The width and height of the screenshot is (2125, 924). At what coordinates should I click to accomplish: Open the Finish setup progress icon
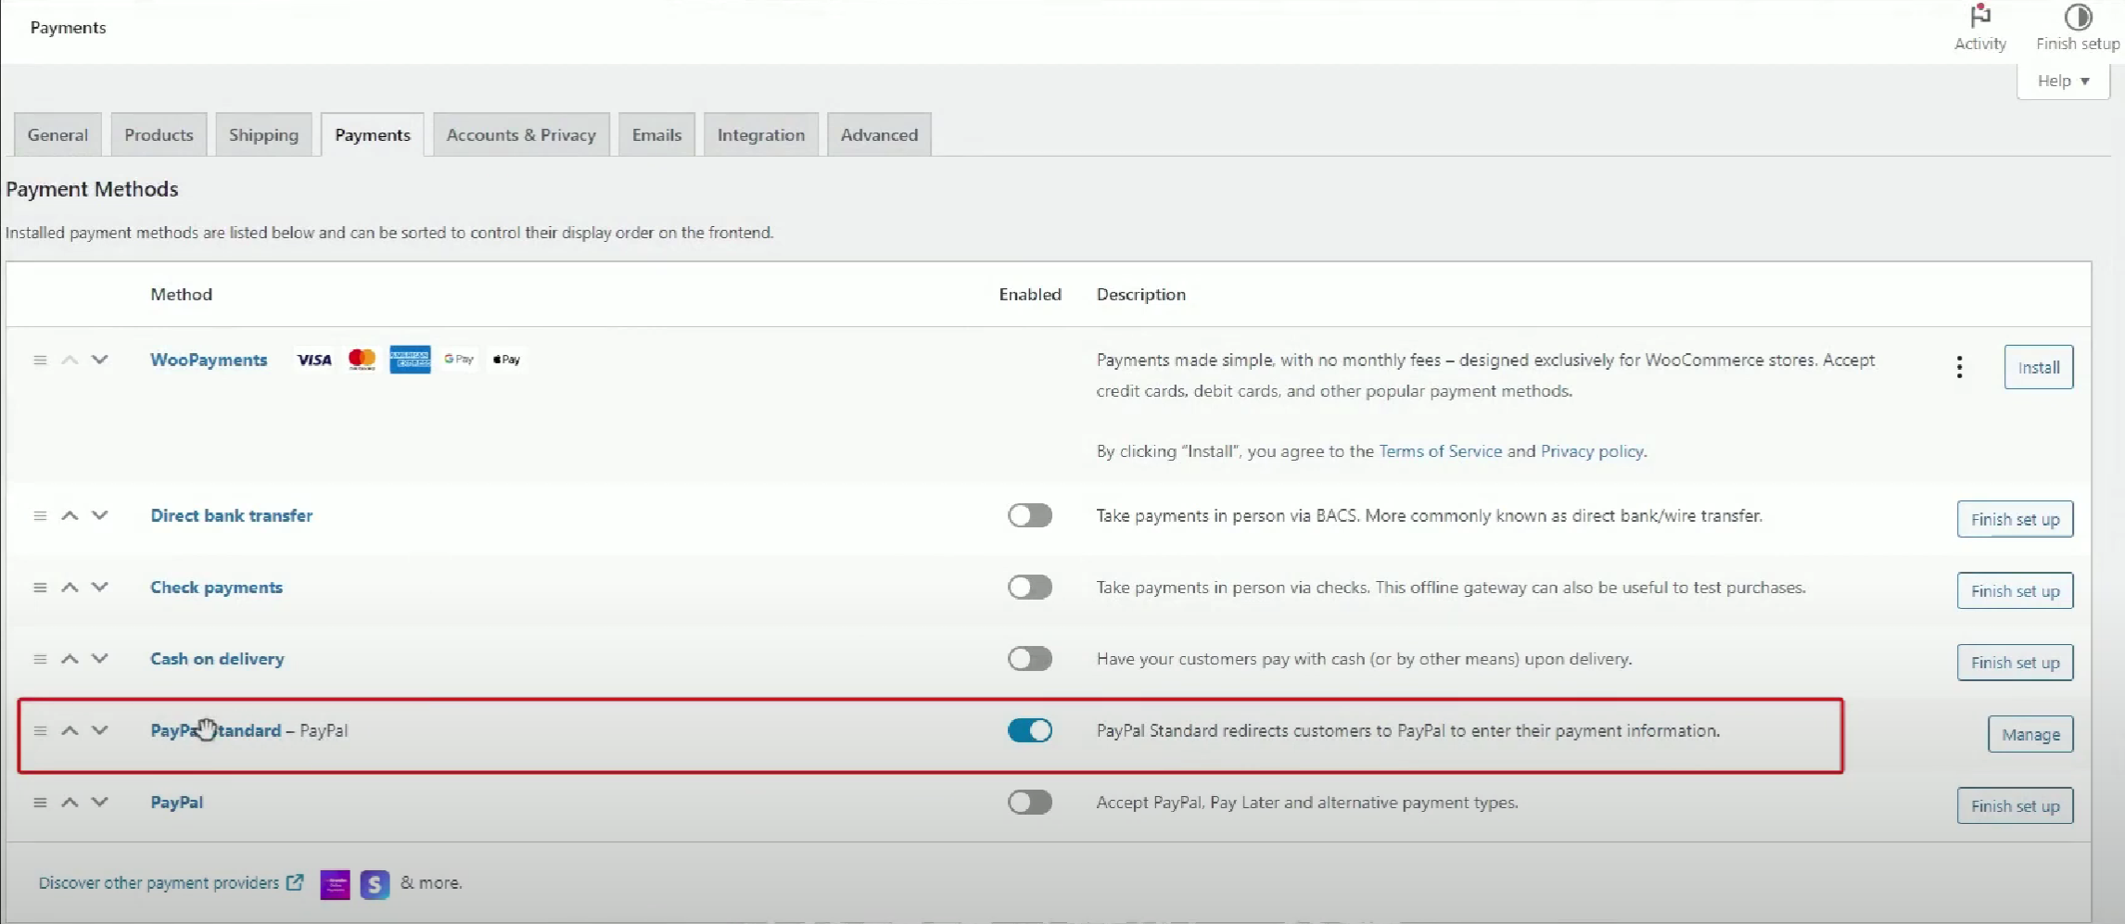(2080, 18)
